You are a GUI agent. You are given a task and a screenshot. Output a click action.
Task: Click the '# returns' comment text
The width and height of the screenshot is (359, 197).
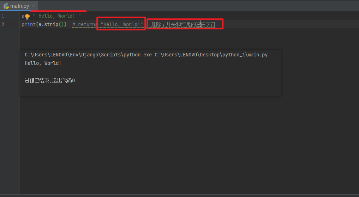coord(85,24)
